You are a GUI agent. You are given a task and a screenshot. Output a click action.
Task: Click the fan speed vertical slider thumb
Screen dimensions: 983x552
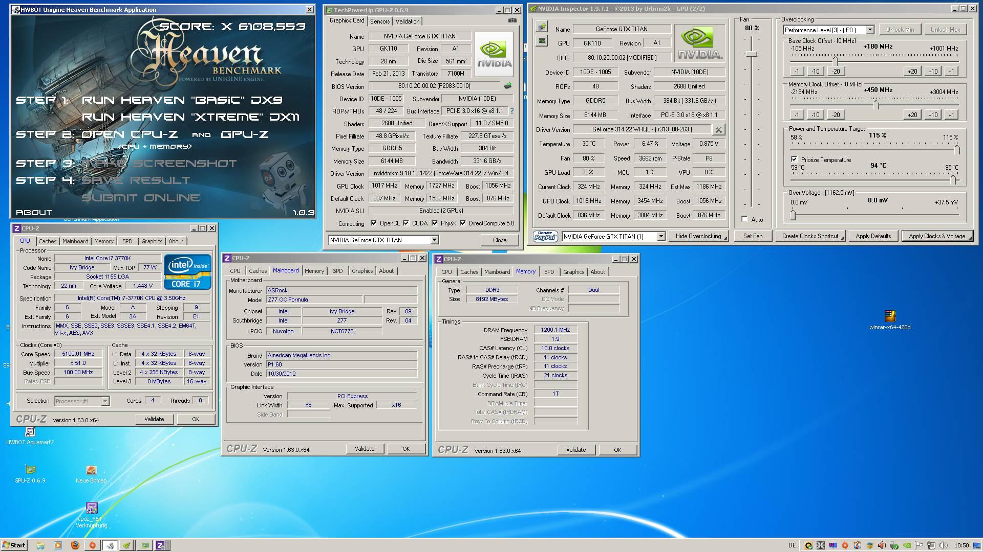tap(751, 54)
